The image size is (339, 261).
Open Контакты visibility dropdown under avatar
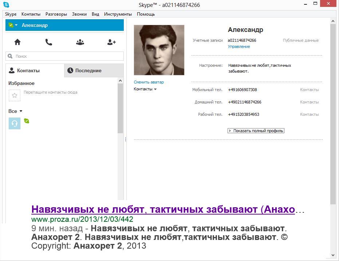[145, 89]
